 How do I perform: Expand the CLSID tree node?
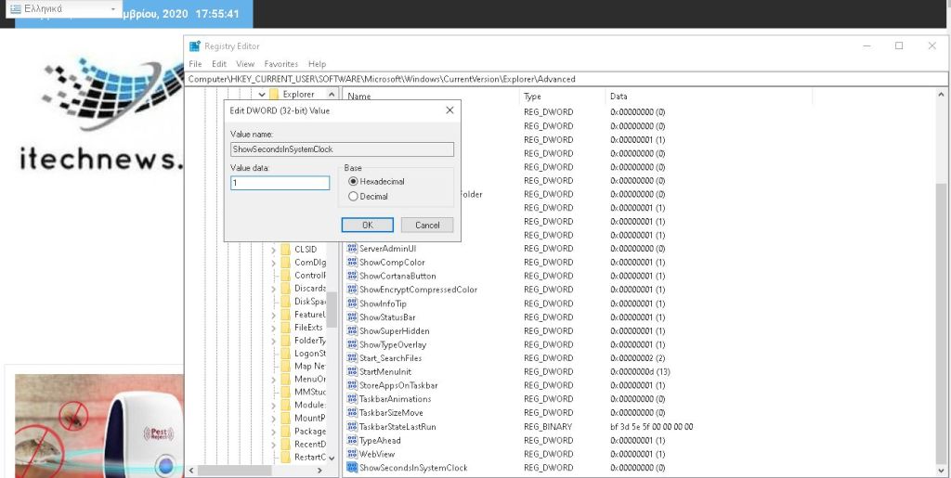click(274, 249)
